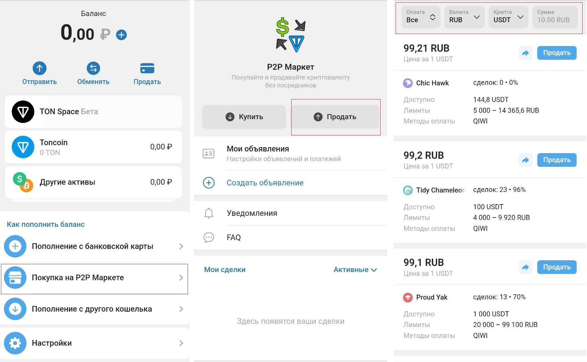
Task: Click the Обменять swap icon
Action: 93,68
